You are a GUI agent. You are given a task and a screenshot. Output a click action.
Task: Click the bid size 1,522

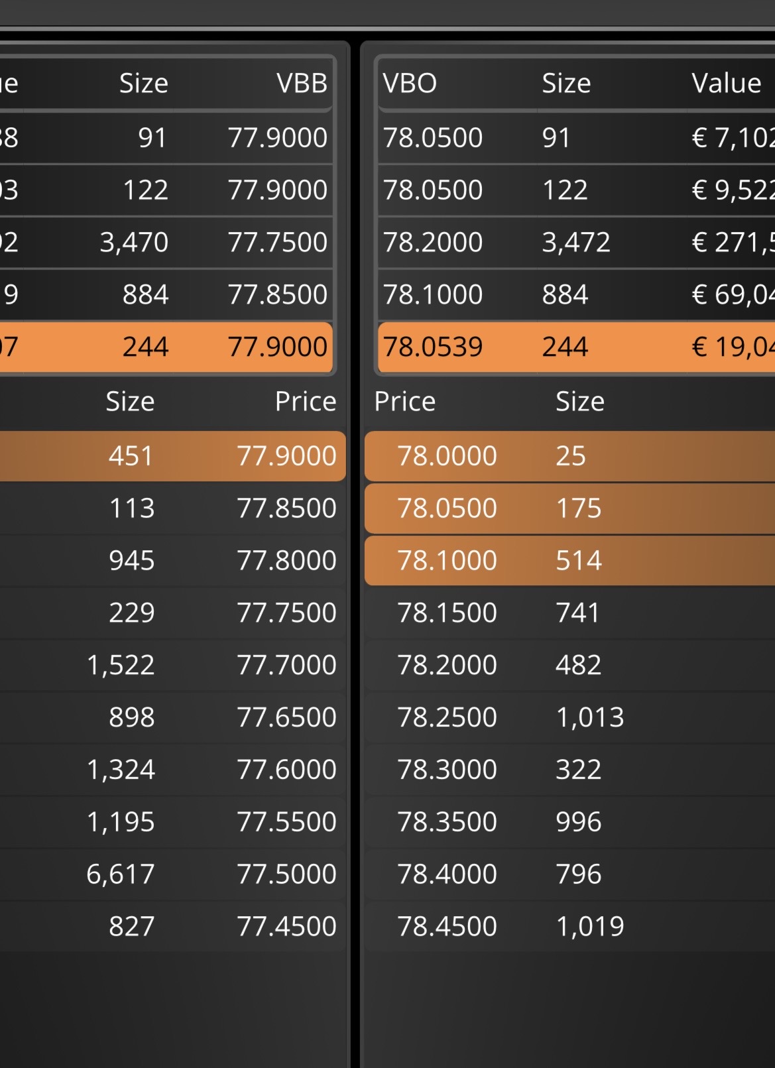pyautogui.click(x=121, y=665)
